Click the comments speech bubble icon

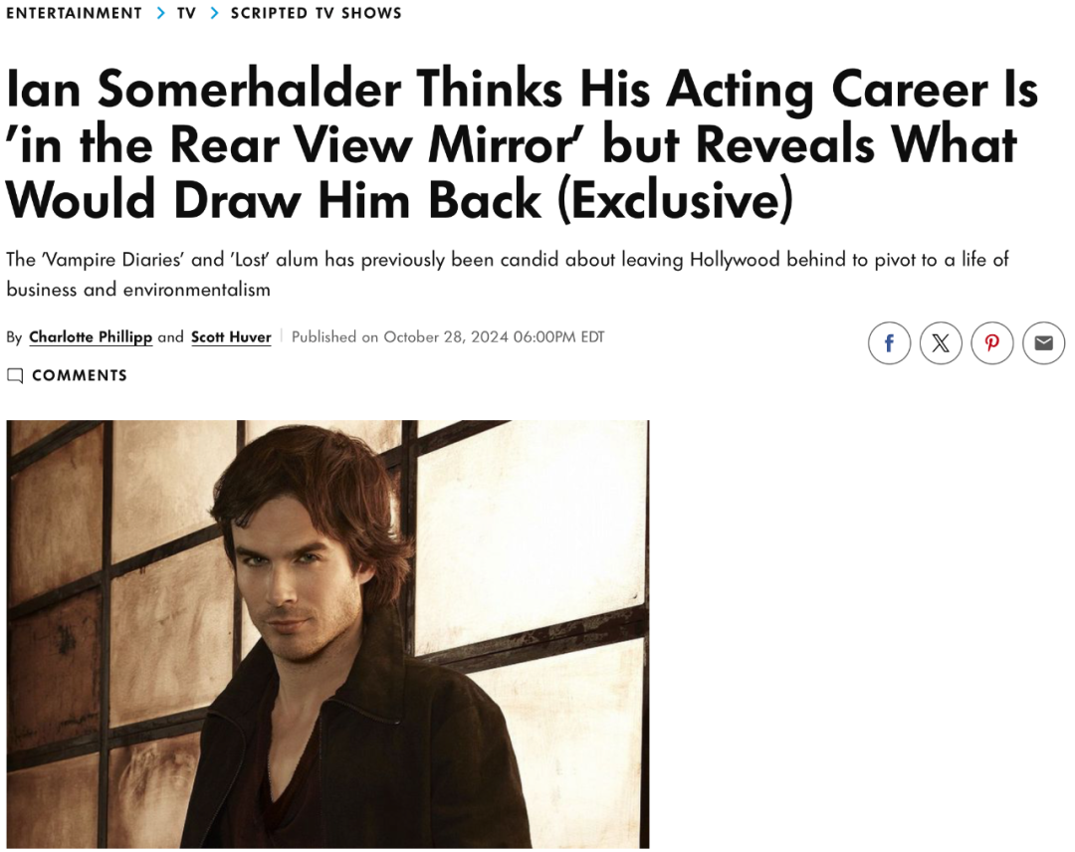15,375
